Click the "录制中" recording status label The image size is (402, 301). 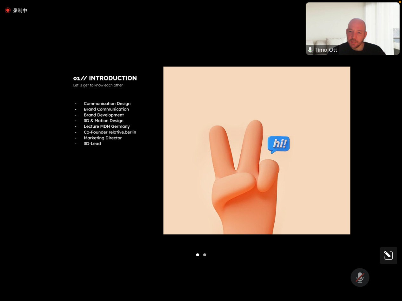(20, 10)
